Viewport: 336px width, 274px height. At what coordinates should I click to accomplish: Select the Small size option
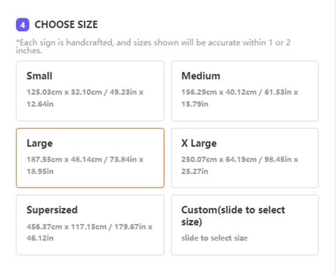coord(90,91)
